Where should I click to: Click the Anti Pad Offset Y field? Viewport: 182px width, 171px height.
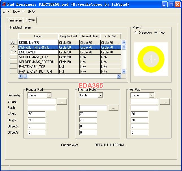tap(140, 133)
